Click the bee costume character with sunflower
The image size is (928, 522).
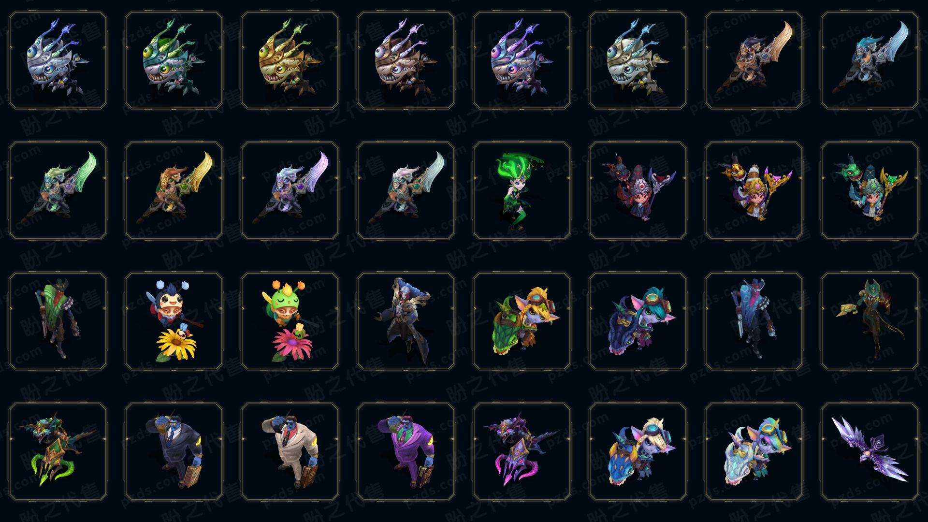(x=174, y=321)
